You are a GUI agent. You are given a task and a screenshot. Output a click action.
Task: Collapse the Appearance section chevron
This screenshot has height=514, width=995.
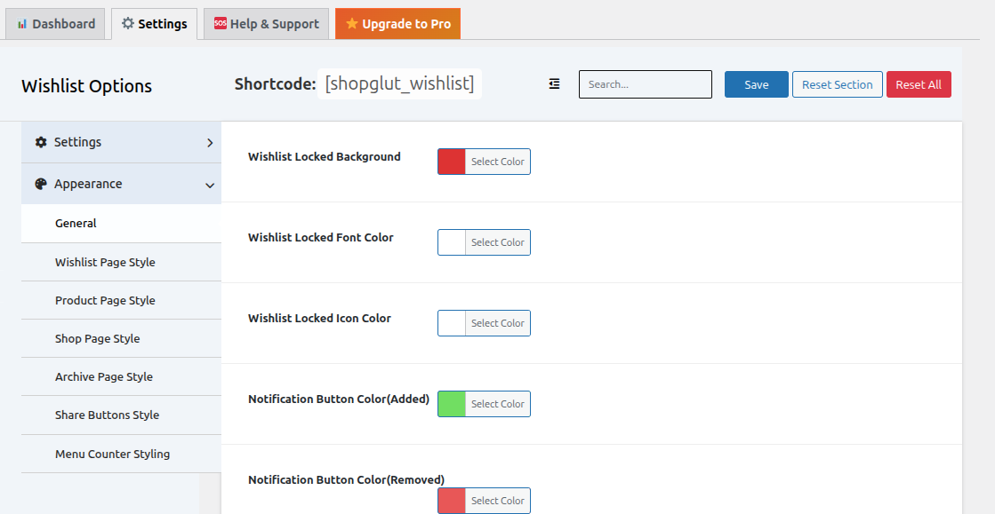(x=210, y=185)
